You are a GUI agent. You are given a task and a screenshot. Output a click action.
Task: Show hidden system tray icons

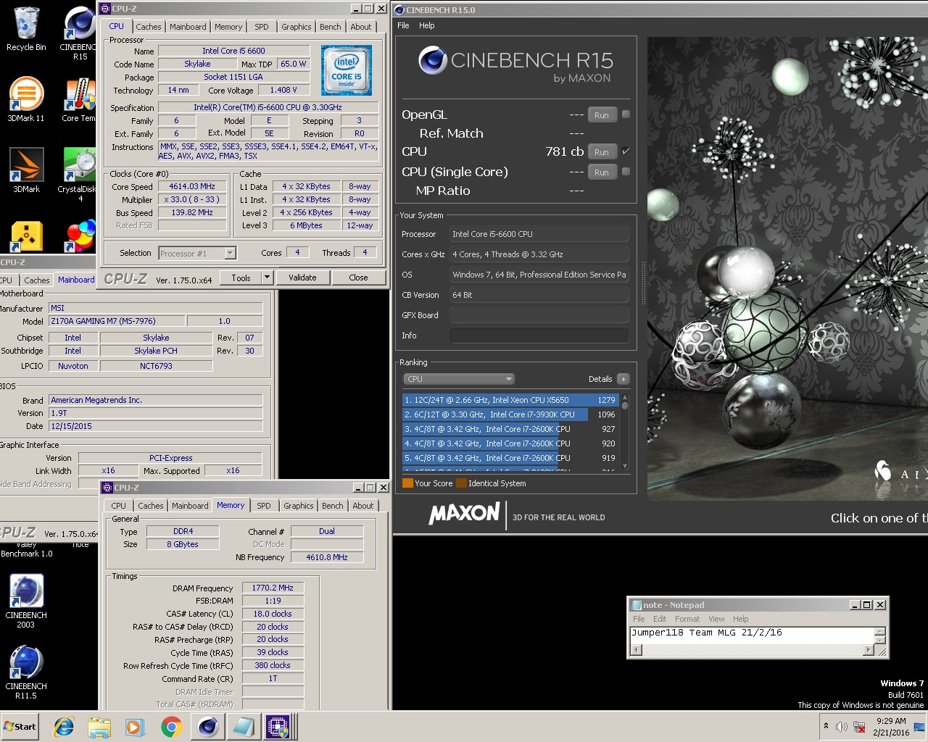pyautogui.click(x=826, y=726)
